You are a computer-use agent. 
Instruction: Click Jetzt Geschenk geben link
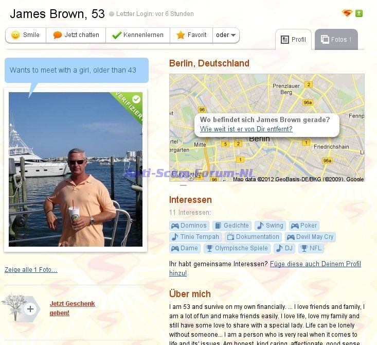(x=72, y=308)
